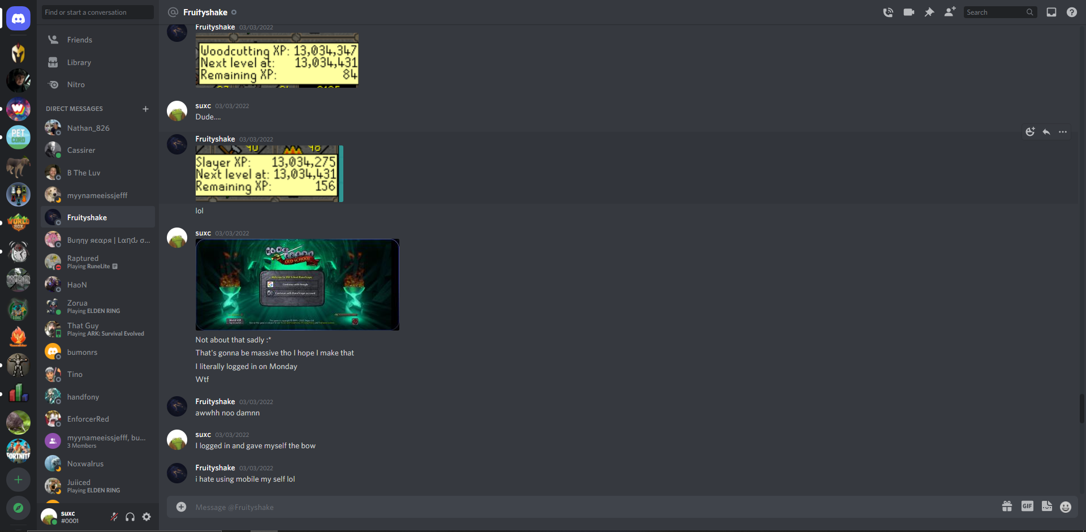Open the Library page
This screenshot has width=1086, height=532.
tap(98, 62)
